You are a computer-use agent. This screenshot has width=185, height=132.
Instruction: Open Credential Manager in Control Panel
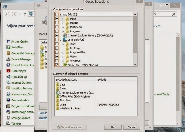tap(23, 53)
